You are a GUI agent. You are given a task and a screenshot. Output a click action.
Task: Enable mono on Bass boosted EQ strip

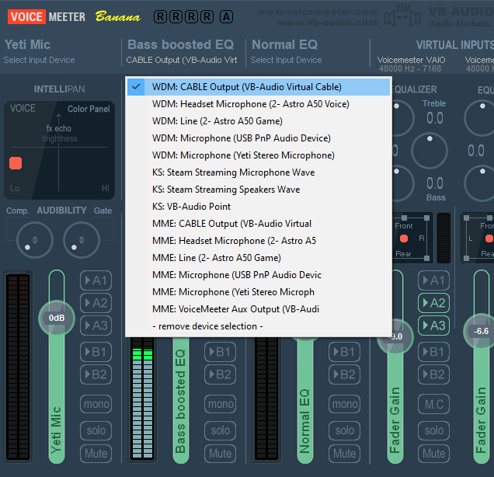click(221, 404)
